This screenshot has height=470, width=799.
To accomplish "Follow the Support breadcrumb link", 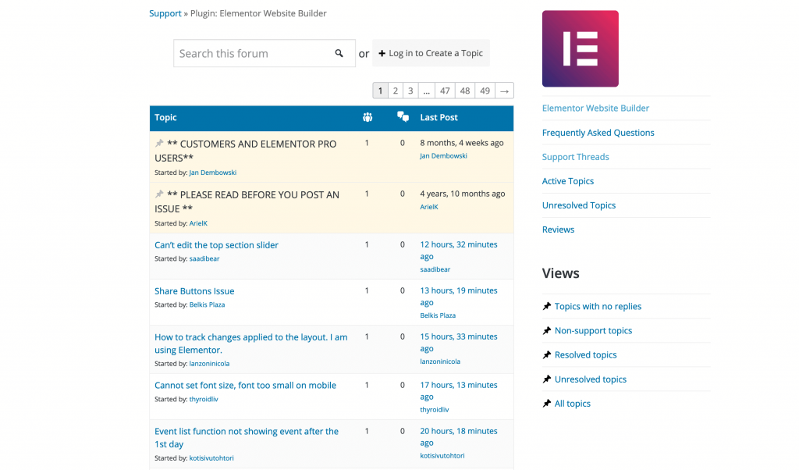I will [165, 13].
